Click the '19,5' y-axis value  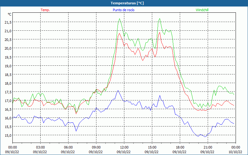tap(8, 57)
